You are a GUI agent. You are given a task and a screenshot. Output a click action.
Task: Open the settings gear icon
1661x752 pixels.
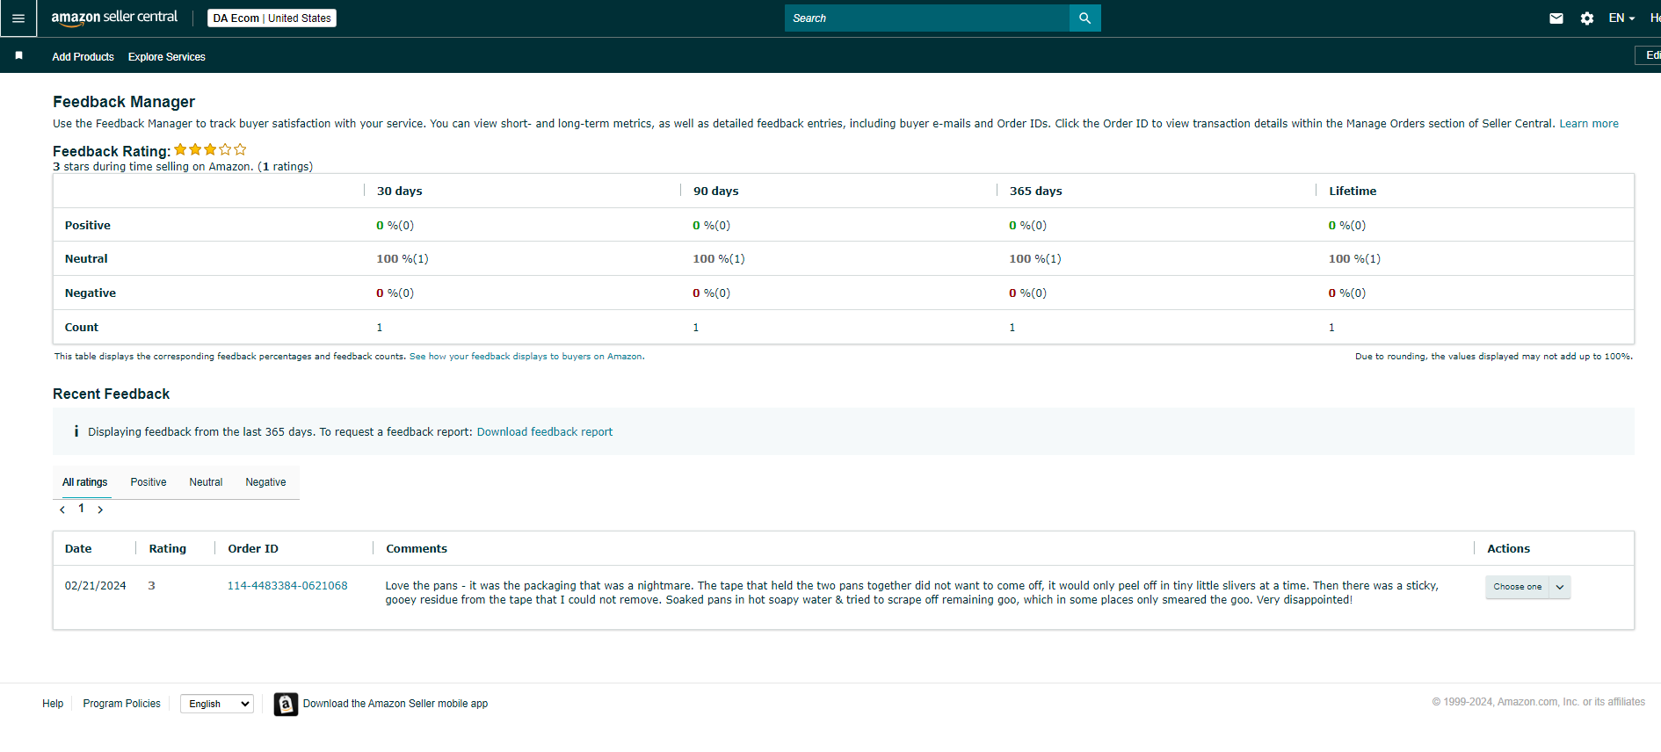pyautogui.click(x=1587, y=18)
